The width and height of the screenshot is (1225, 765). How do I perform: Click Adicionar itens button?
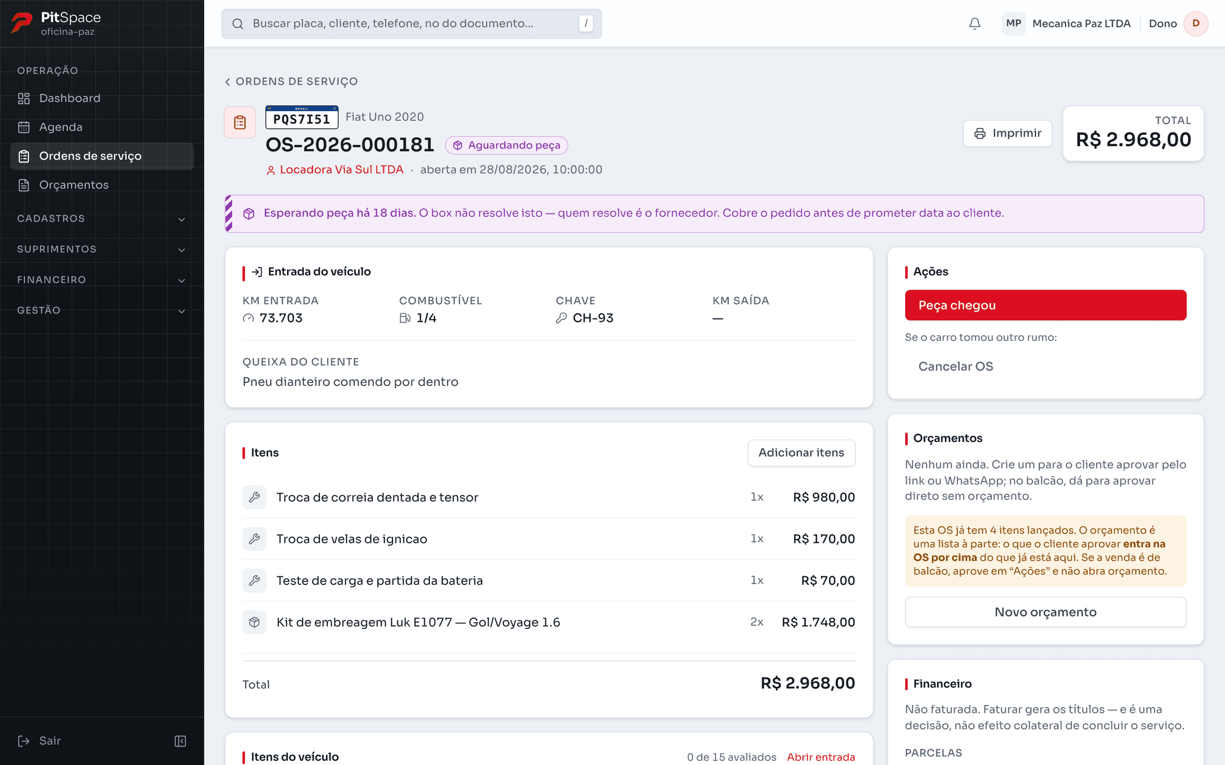[x=801, y=453]
